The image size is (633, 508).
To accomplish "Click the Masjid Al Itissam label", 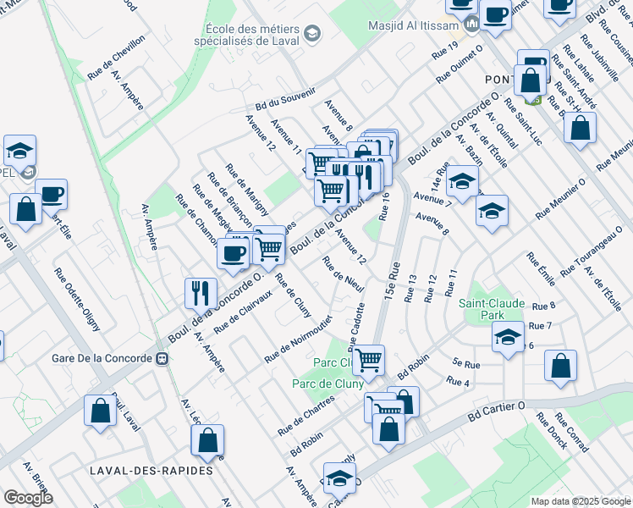I will click(x=414, y=25).
